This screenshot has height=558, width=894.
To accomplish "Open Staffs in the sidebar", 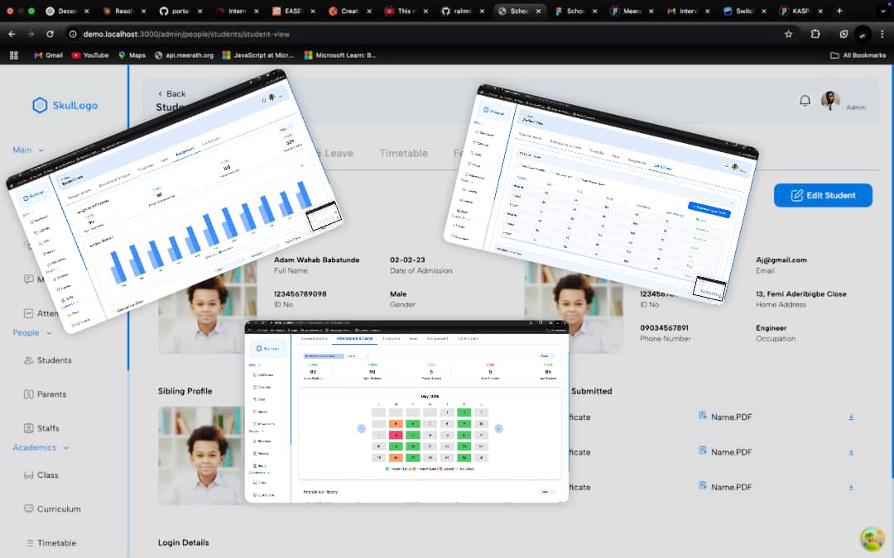I will tap(41, 428).
